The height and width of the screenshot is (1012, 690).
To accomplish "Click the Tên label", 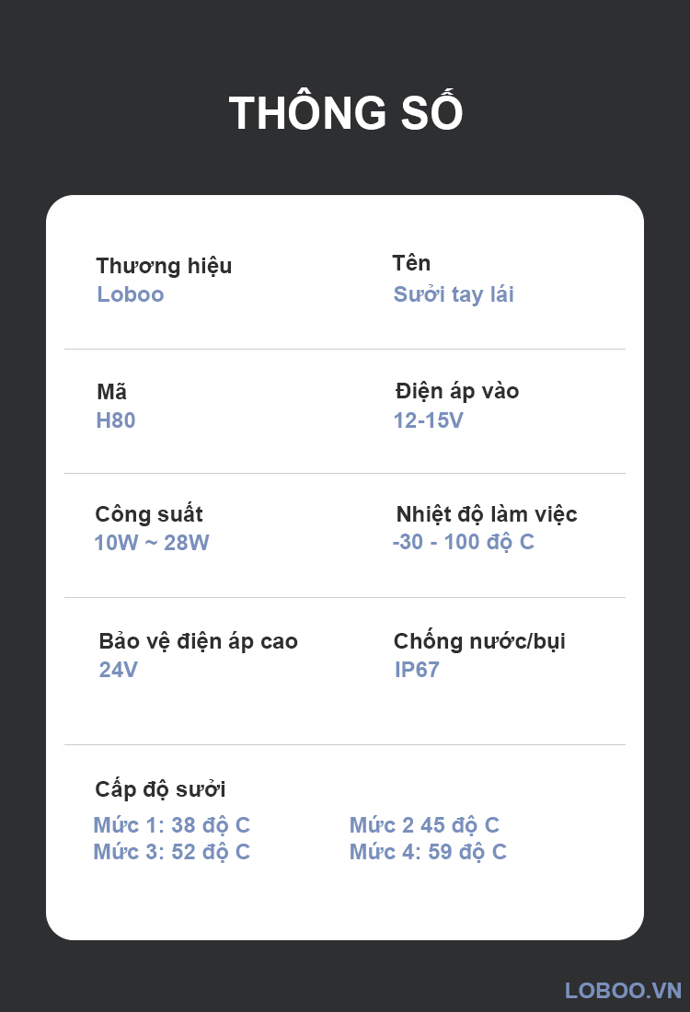I will [411, 263].
